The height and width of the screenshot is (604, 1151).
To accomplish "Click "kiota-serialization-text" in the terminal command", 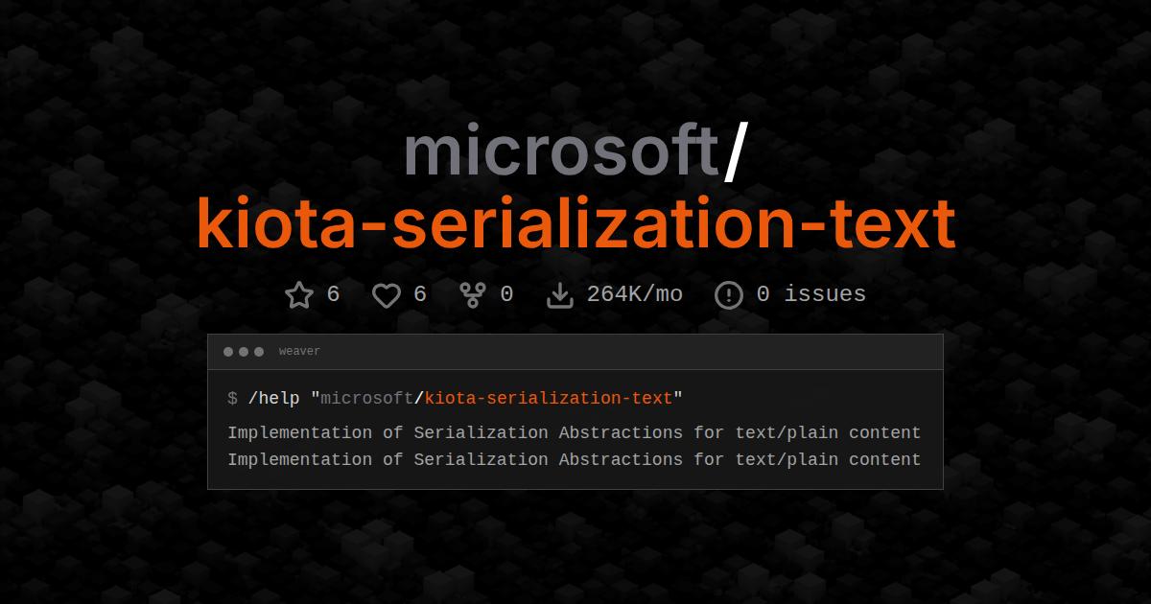I will pos(549,399).
